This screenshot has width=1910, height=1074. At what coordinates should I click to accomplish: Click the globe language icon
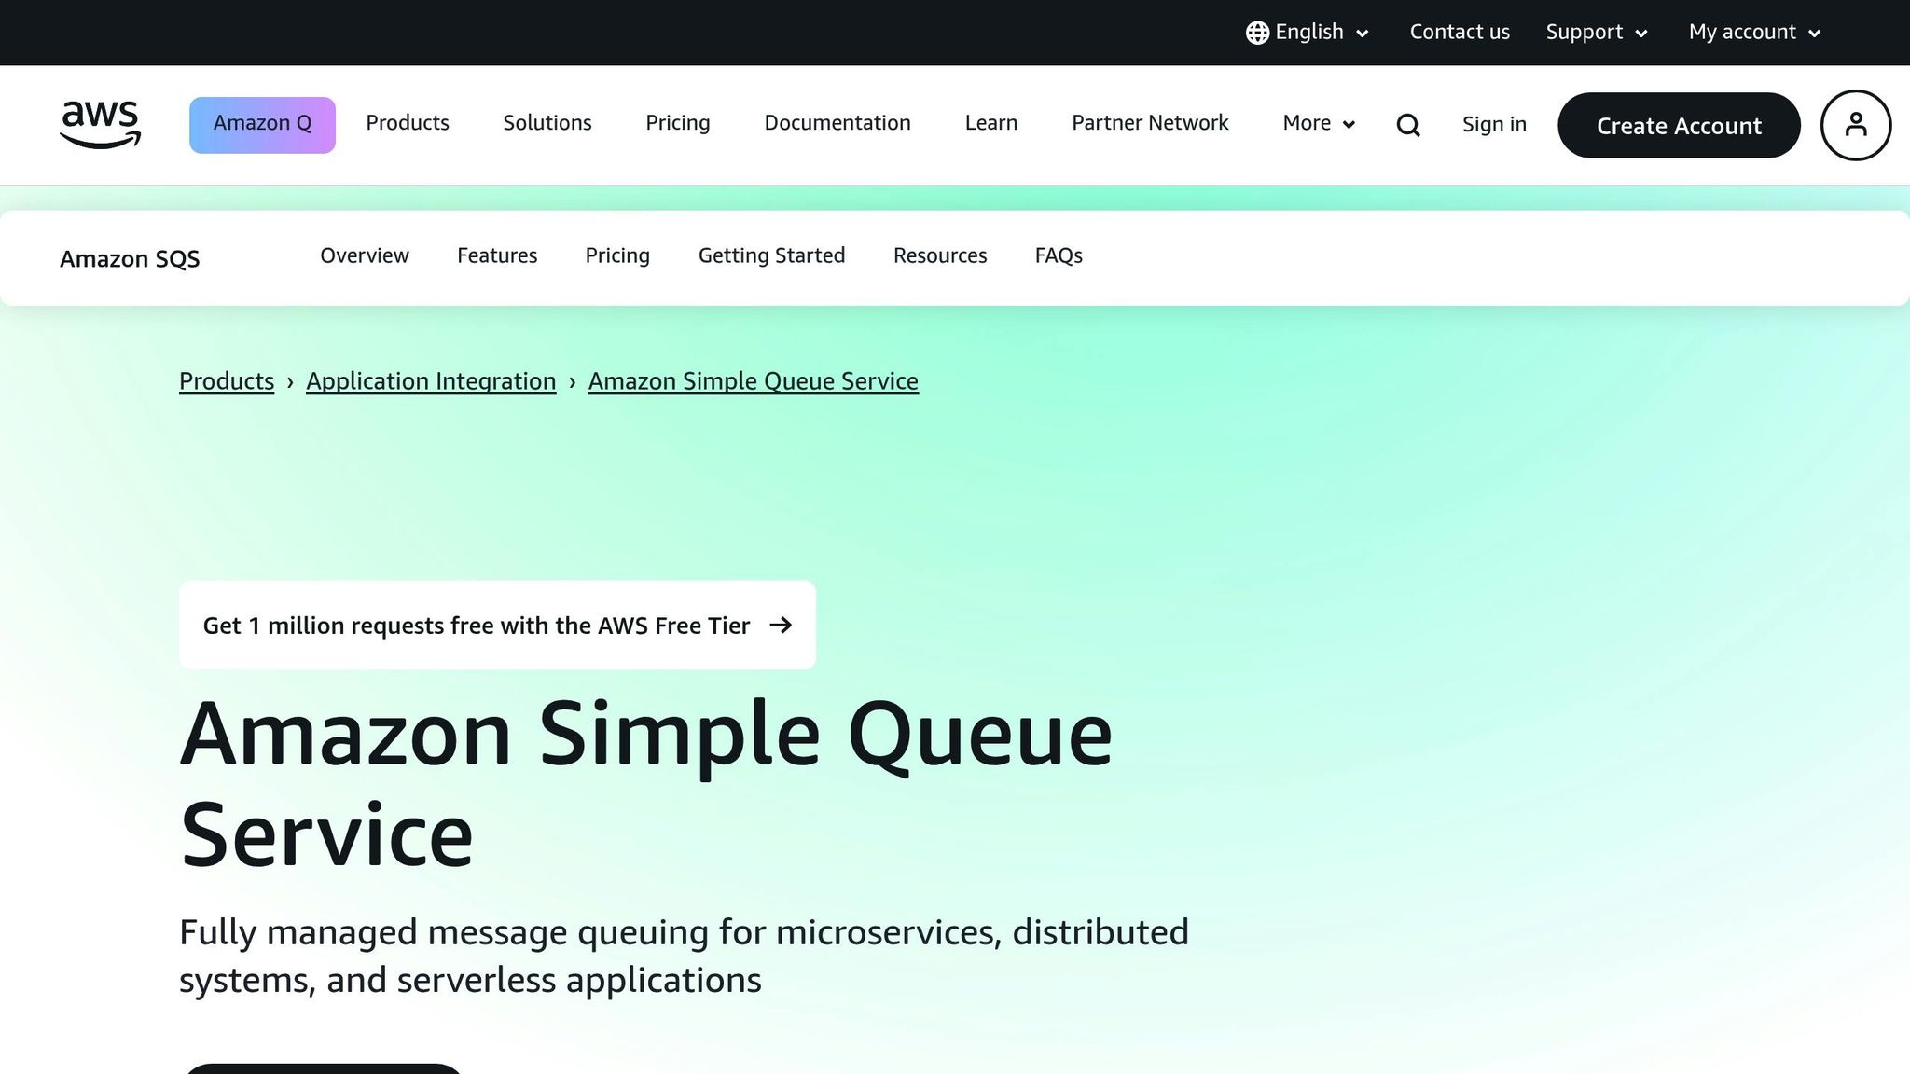click(x=1257, y=33)
